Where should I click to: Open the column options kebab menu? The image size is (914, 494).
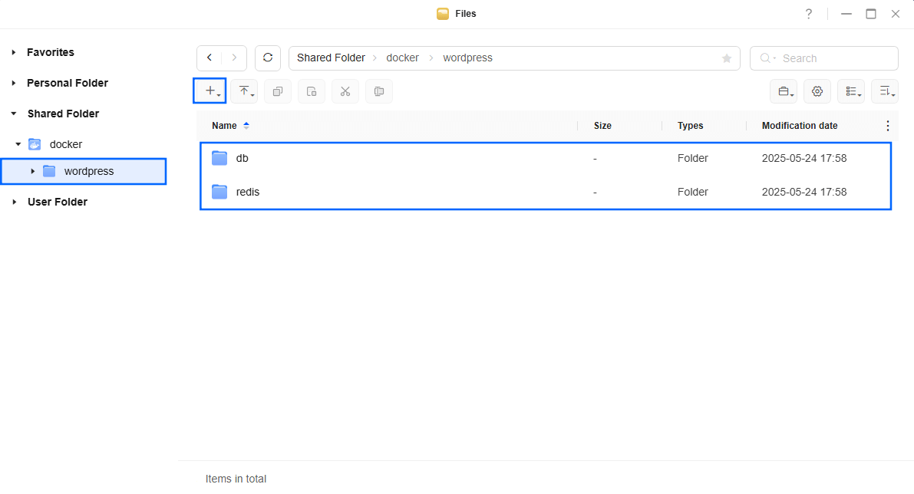[887, 126]
